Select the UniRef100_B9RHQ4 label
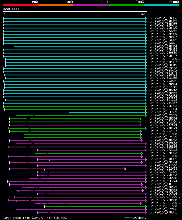The width and height of the screenshot is (182, 220). coord(163,47)
